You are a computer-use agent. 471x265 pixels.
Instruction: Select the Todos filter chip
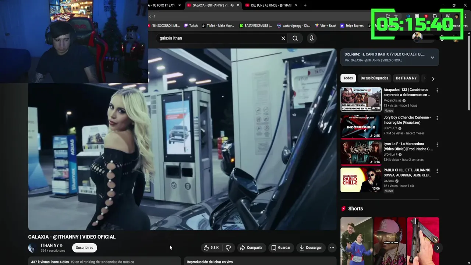click(348, 78)
